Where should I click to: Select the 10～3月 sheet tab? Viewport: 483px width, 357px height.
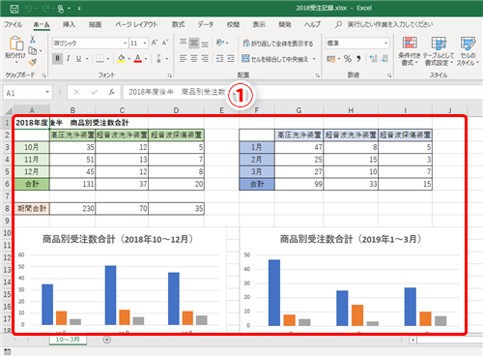tap(68, 340)
